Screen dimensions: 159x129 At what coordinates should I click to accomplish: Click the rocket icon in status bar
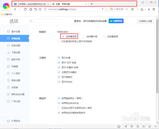click(126, 126)
